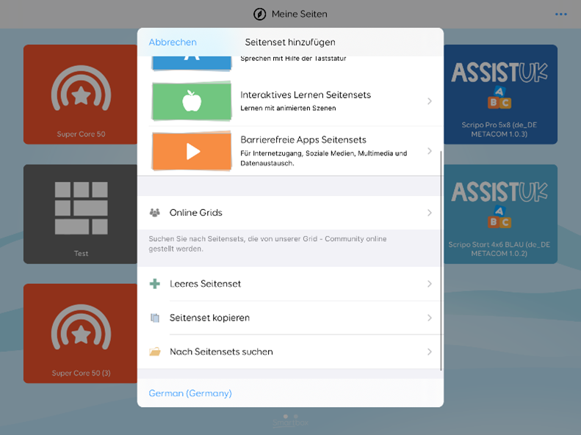This screenshot has height=435, width=581.
Task: Change language via German (Germany) link
Action: click(x=190, y=393)
